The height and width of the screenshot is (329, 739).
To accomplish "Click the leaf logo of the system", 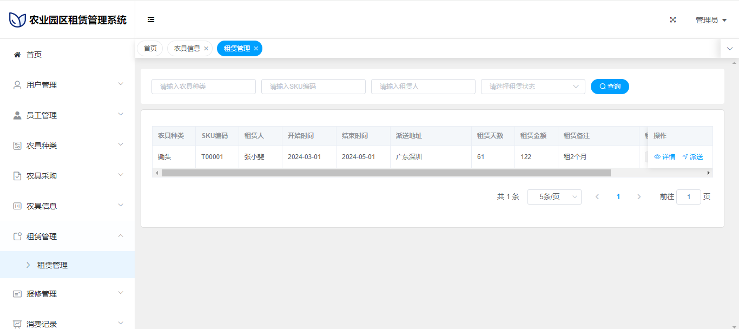I will pyautogui.click(x=17, y=20).
